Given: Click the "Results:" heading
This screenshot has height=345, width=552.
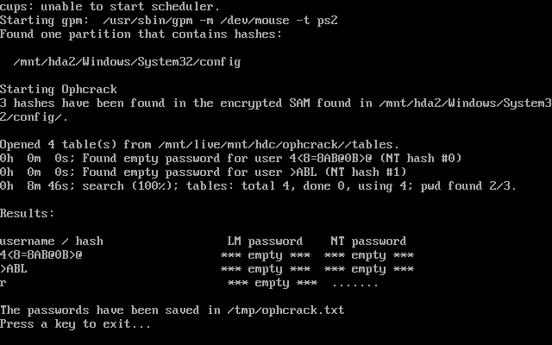Looking at the screenshot, I should (28, 213).
